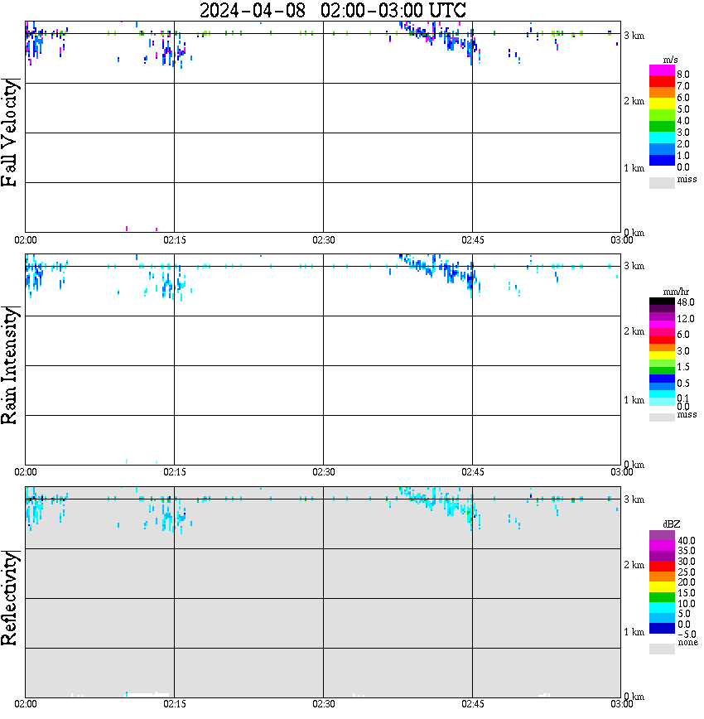This screenshot has width=704, height=719.
Task: Click the '8.0' value in the m/s legend
Action: click(x=683, y=75)
